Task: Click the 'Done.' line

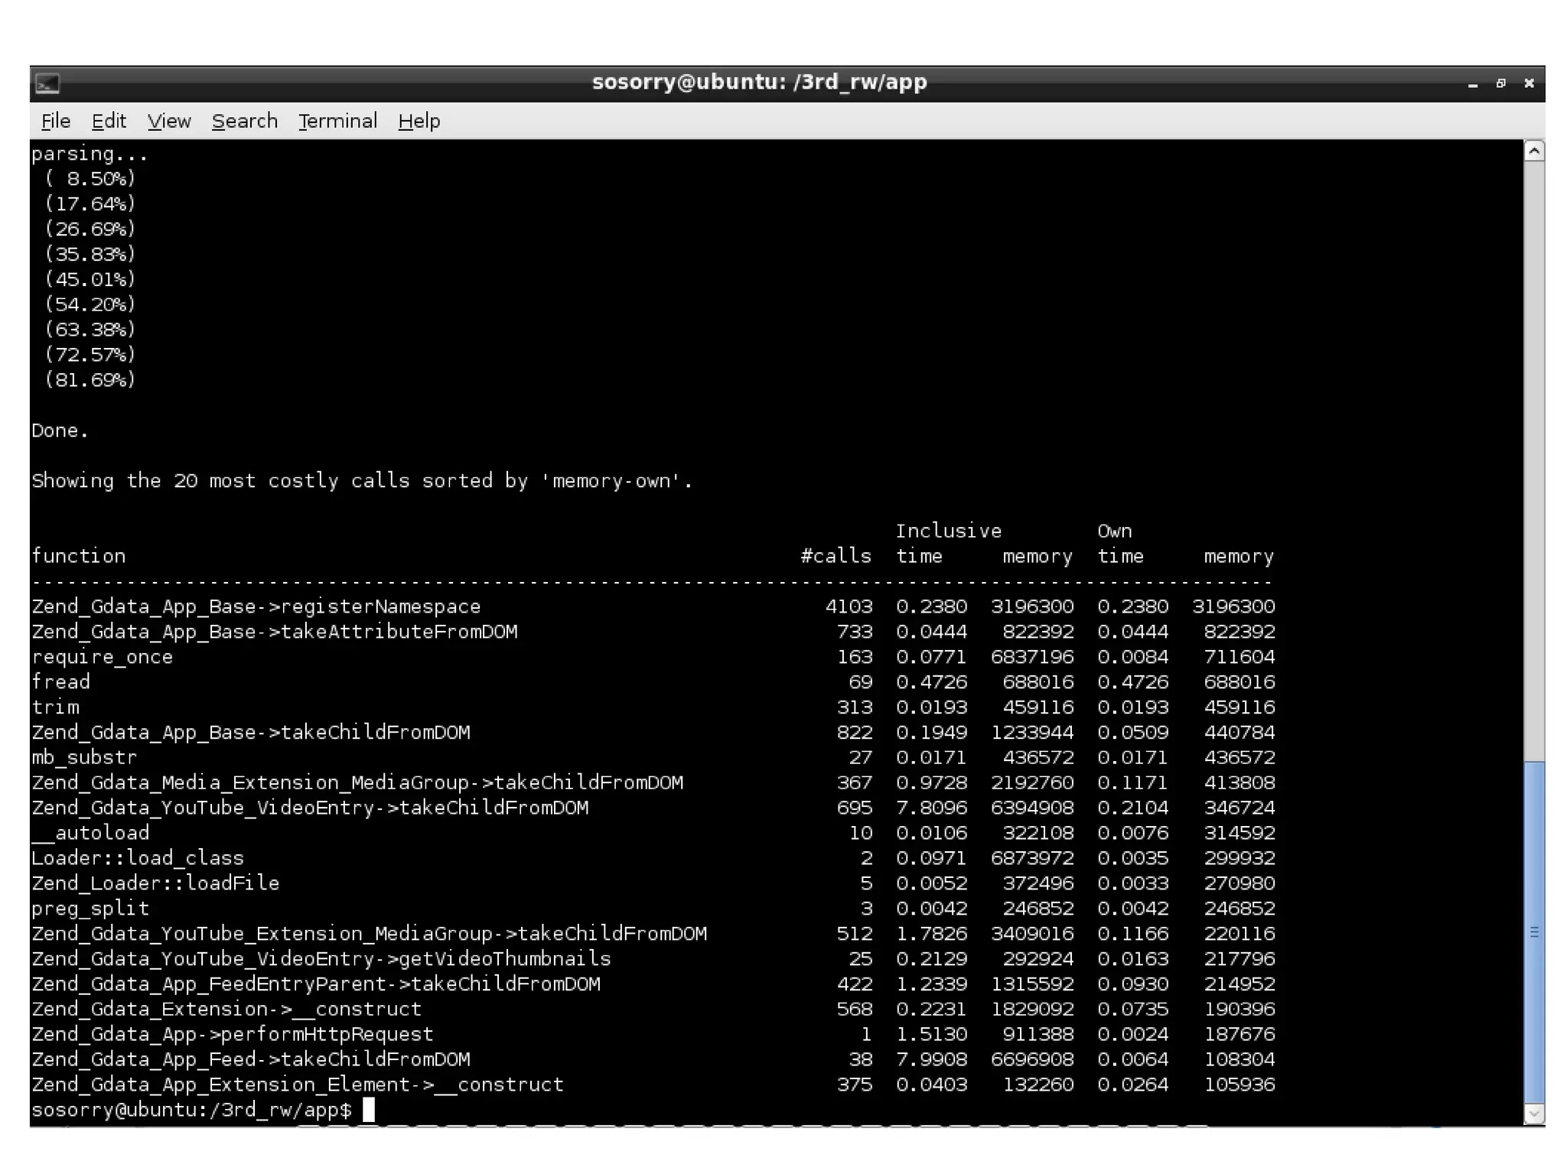Action: pyautogui.click(x=60, y=431)
